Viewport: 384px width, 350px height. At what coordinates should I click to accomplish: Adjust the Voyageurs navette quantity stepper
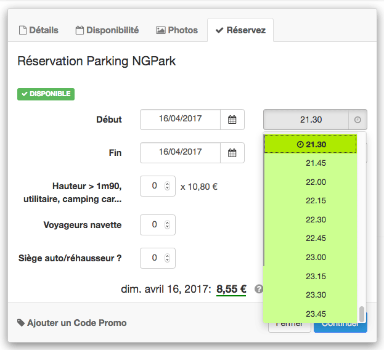[x=167, y=225]
